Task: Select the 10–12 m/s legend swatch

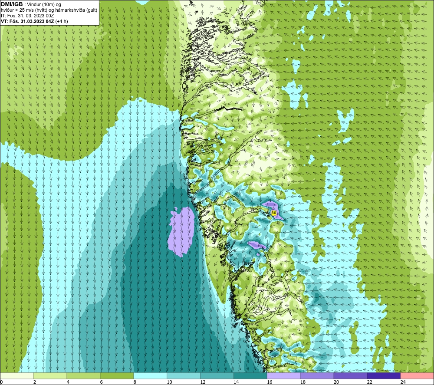Action: 184,375
